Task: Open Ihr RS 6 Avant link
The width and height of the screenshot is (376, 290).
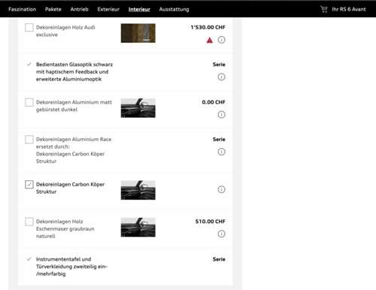Action: click(x=349, y=9)
